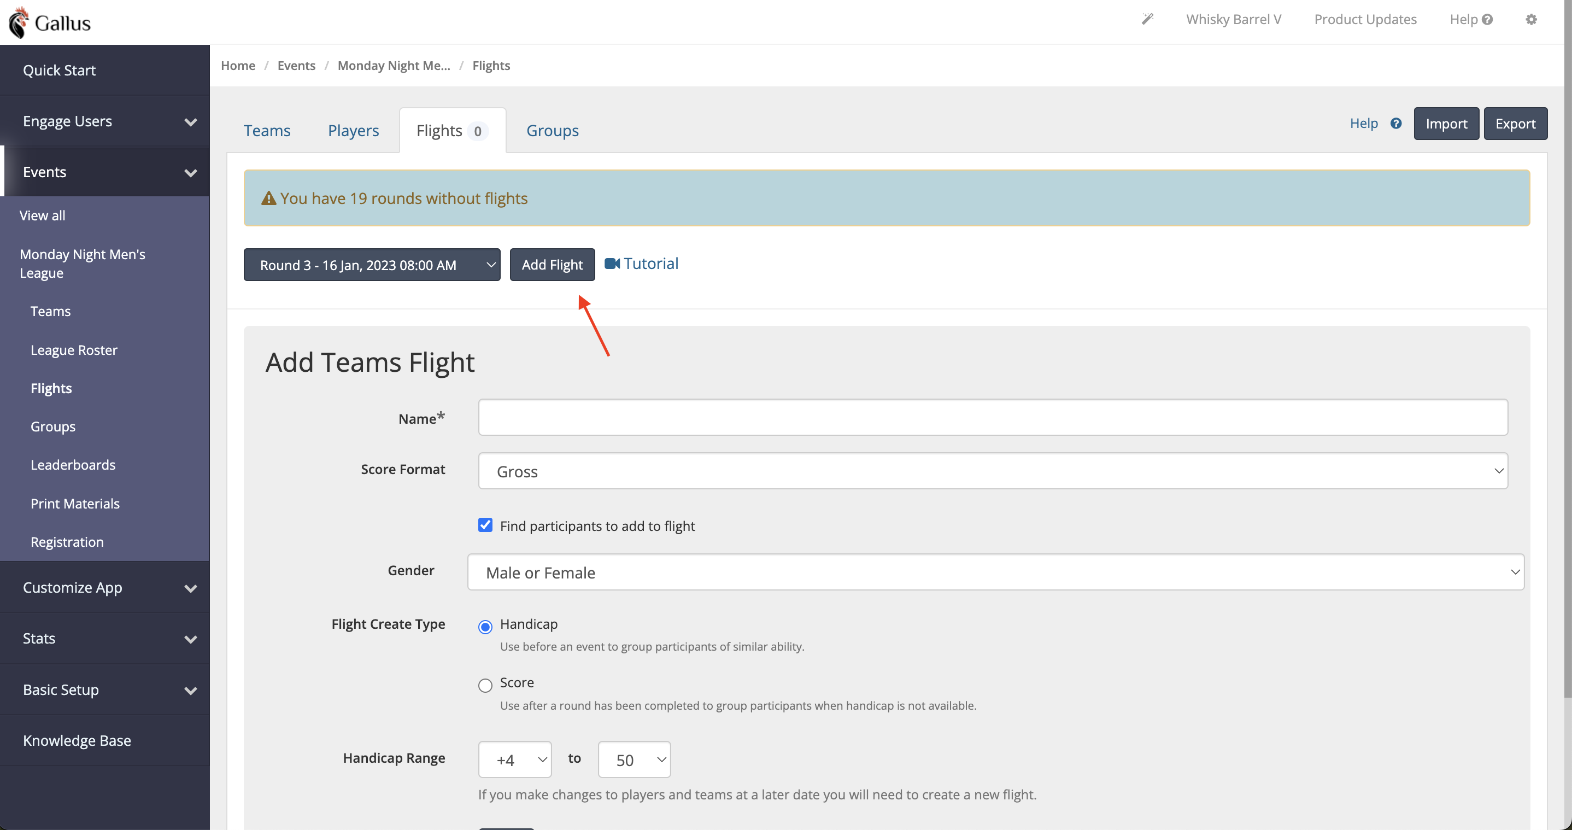Switch to the Players tab
Image resolution: width=1572 pixels, height=830 pixels.
(353, 131)
